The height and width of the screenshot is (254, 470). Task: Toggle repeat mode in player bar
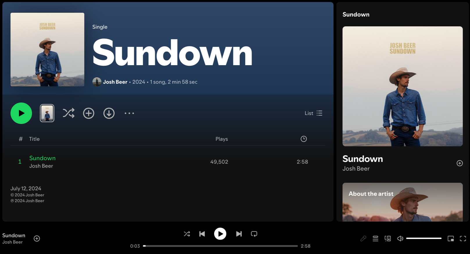[x=254, y=234]
